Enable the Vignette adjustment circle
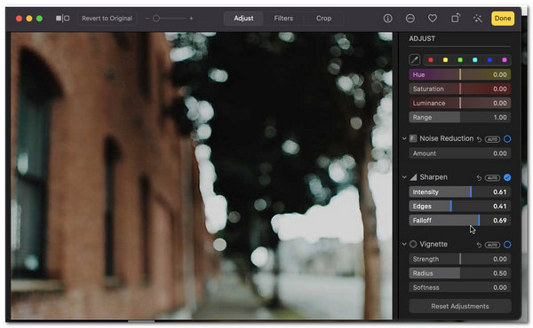Screen dimensions: 533x328 point(507,245)
